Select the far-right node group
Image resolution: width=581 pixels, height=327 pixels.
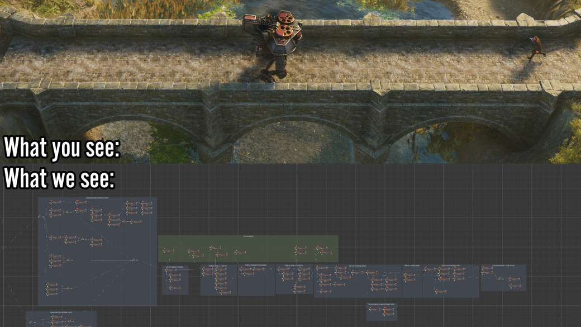point(503,277)
